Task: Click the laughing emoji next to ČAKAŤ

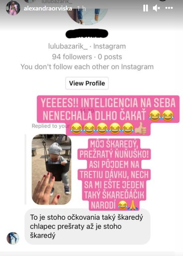Action: [155, 116]
